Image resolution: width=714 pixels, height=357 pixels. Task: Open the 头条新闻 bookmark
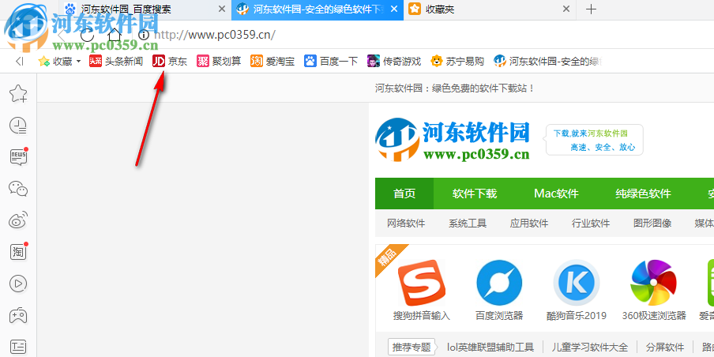[116, 61]
